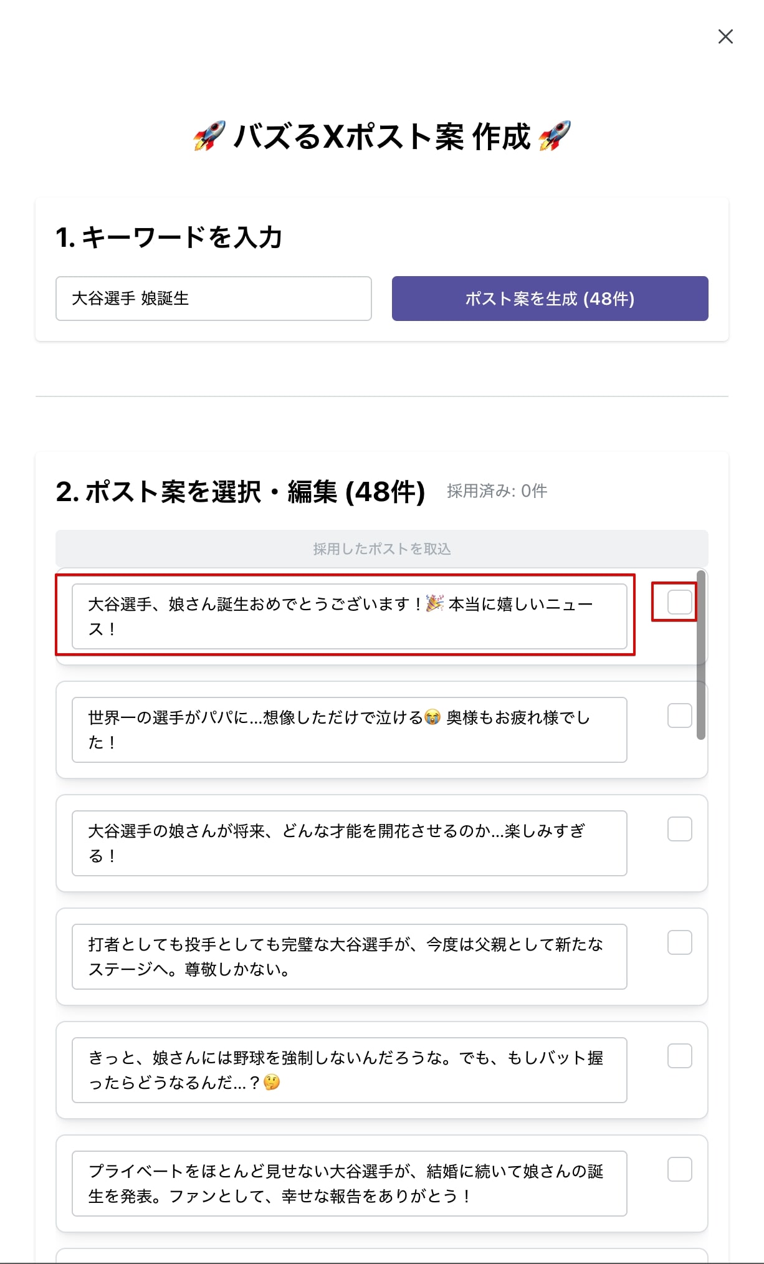Click the left rocket emoji in the title
The height and width of the screenshot is (1264, 764).
pos(209,136)
